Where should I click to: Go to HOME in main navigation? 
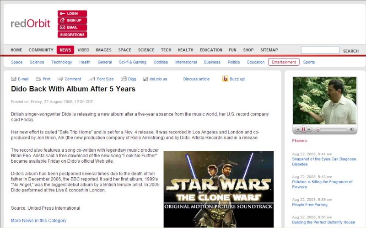pos(16,50)
